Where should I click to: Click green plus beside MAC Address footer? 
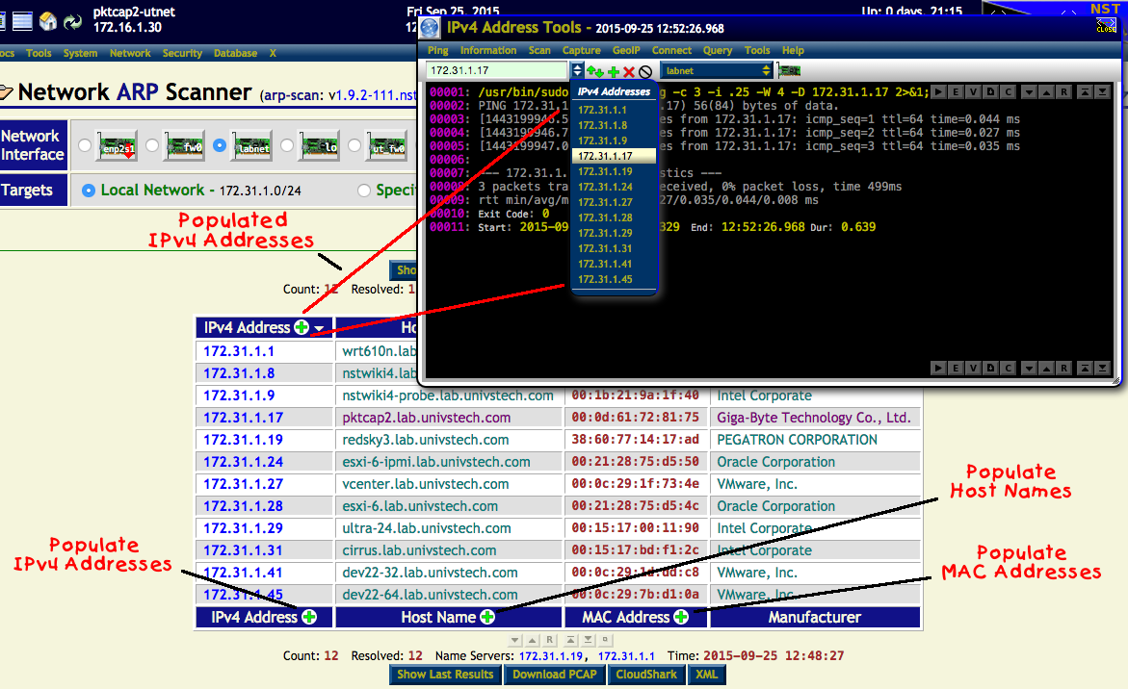click(x=680, y=617)
